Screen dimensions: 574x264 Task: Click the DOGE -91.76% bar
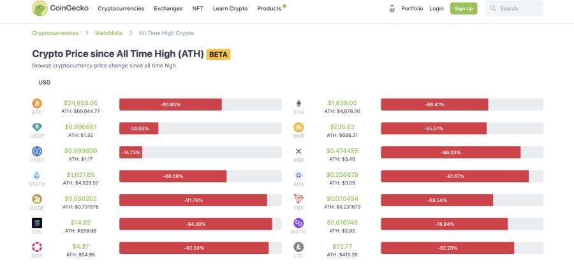(x=201, y=200)
